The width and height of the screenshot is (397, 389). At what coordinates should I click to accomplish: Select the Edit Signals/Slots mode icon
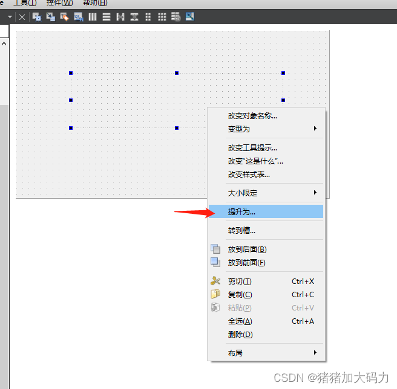click(51, 17)
